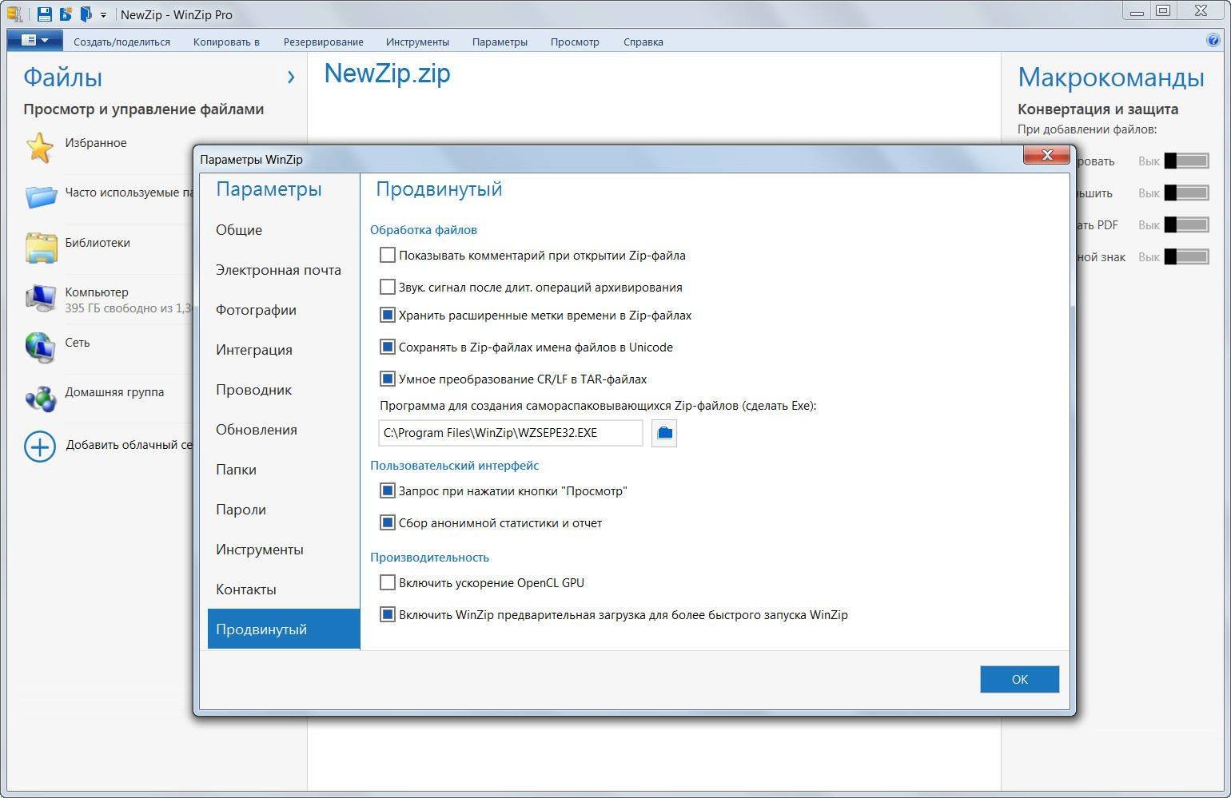Click the Сеть globe icon
This screenshot has width=1231, height=798.
pyautogui.click(x=40, y=347)
